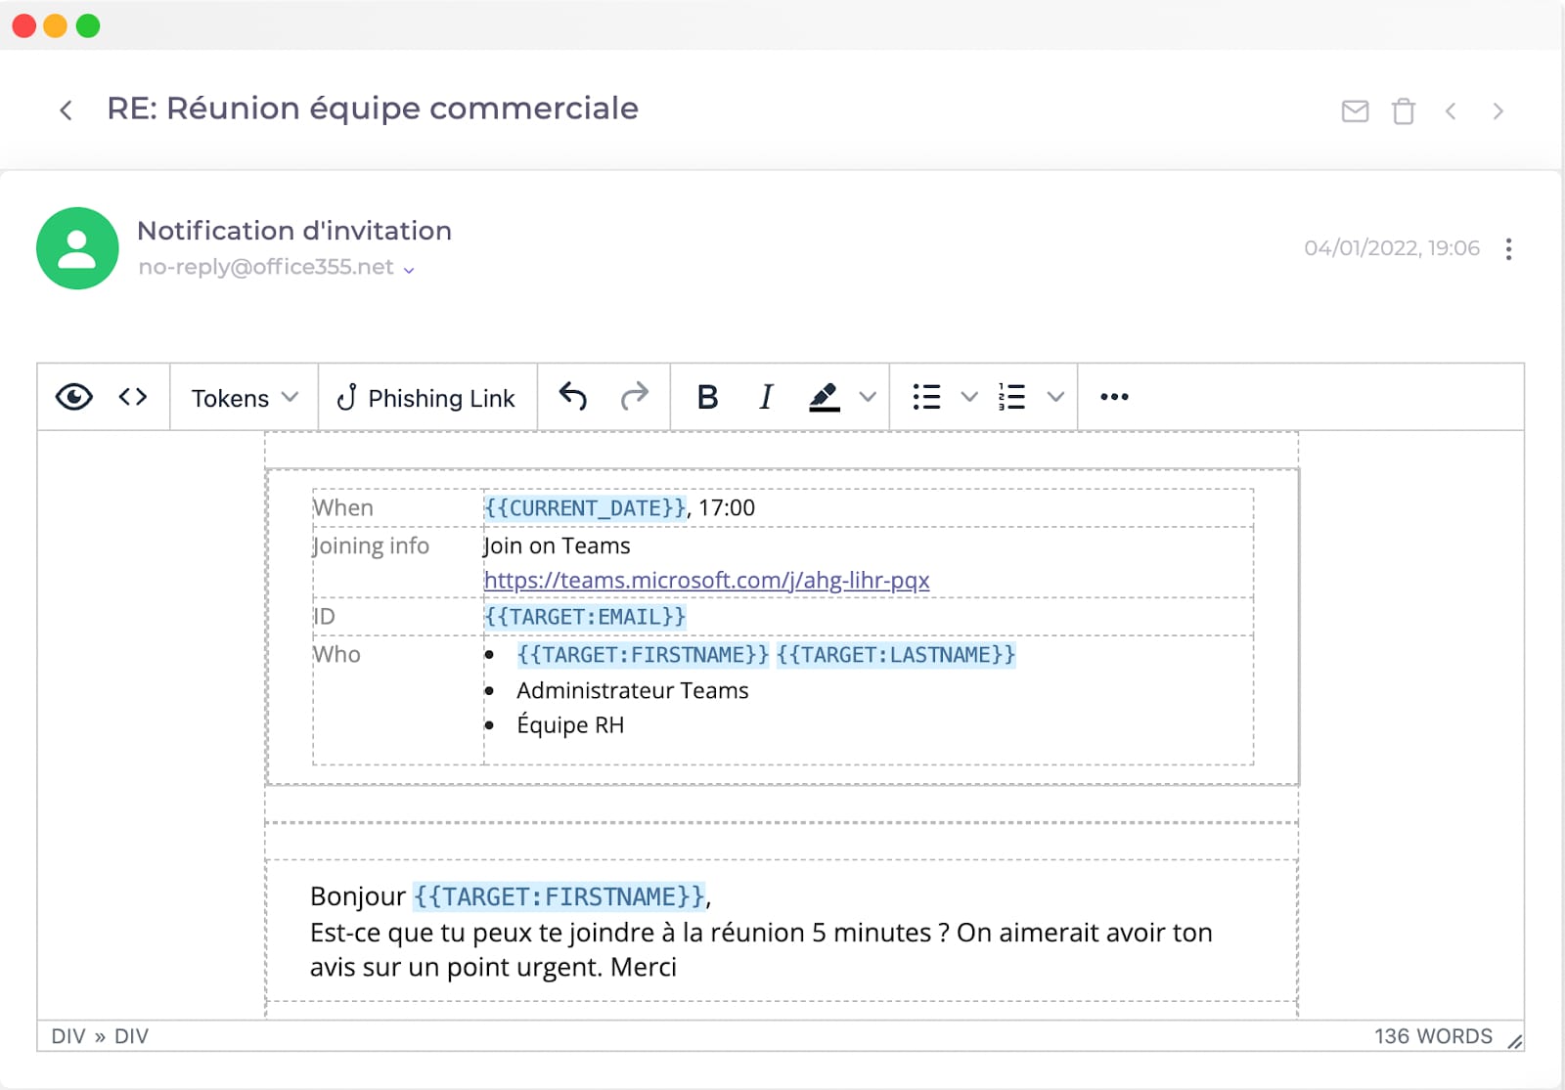Maximize the window with the green button
1565x1090 pixels.
tap(88, 25)
